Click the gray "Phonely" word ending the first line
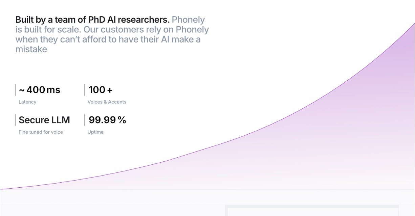Viewport: 415px width, 216px height. tap(188, 20)
